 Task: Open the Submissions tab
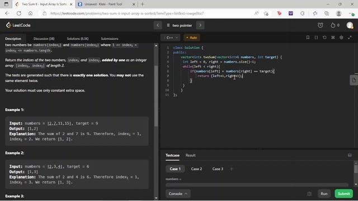(110, 39)
